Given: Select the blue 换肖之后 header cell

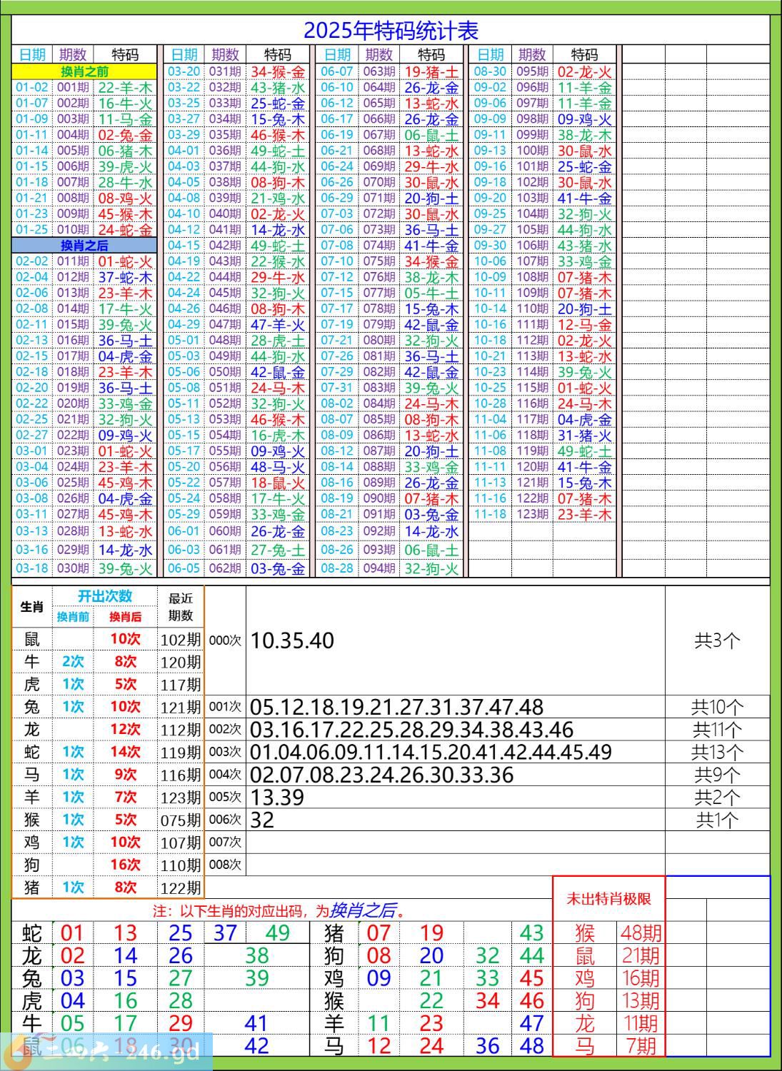Looking at the screenshot, I should click(x=84, y=246).
